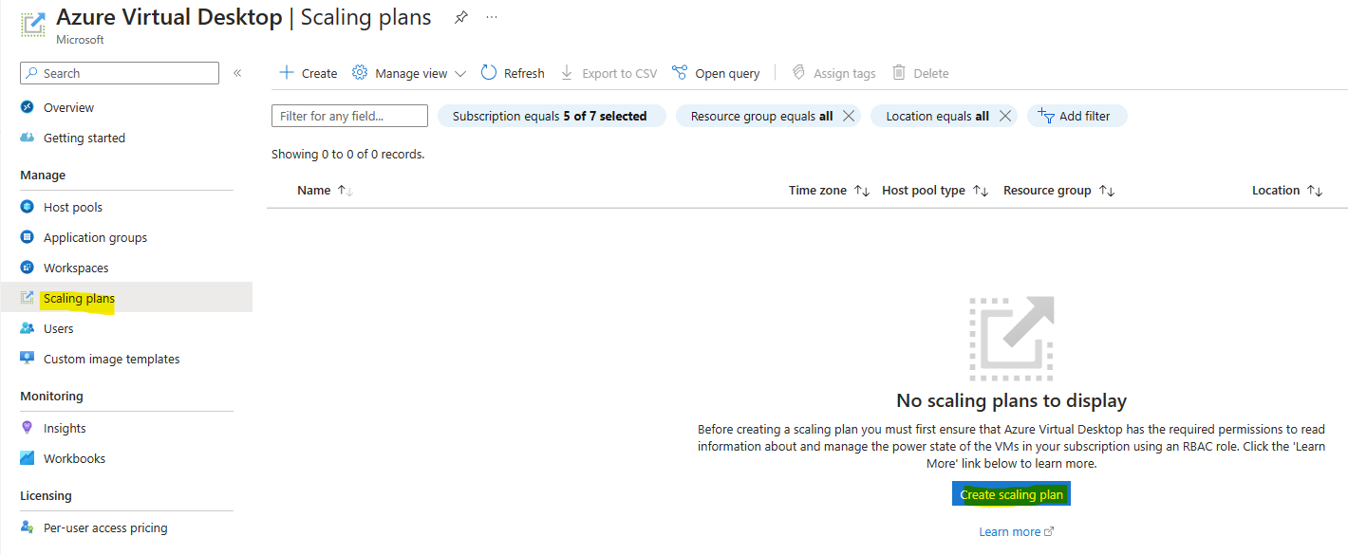Click the Scaling plans sidebar icon
This screenshot has width=1348, height=555.
pos(27,298)
